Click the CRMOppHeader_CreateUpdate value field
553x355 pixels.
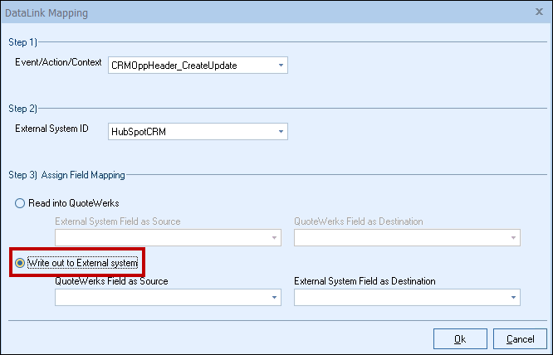tap(191, 66)
